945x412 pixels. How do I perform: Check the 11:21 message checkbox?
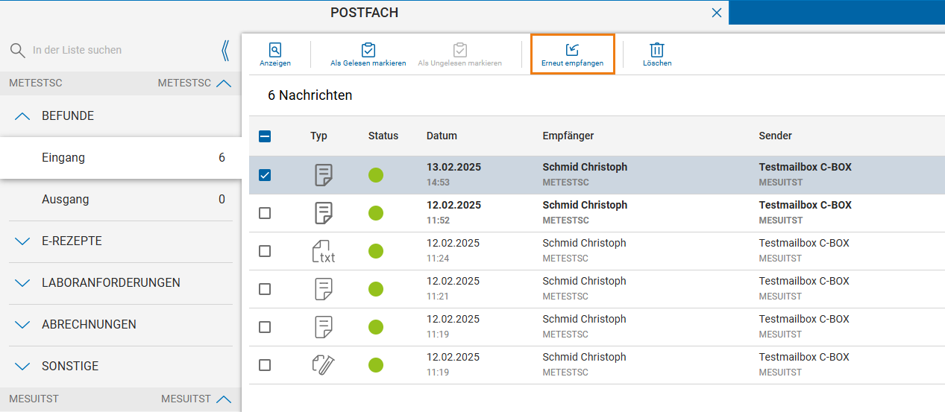point(265,289)
